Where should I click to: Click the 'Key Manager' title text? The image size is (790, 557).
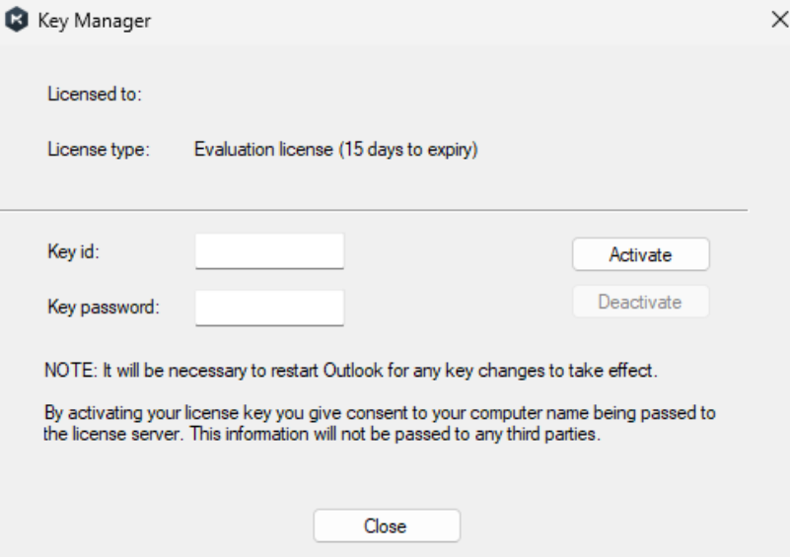pyautogui.click(x=93, y=22)
